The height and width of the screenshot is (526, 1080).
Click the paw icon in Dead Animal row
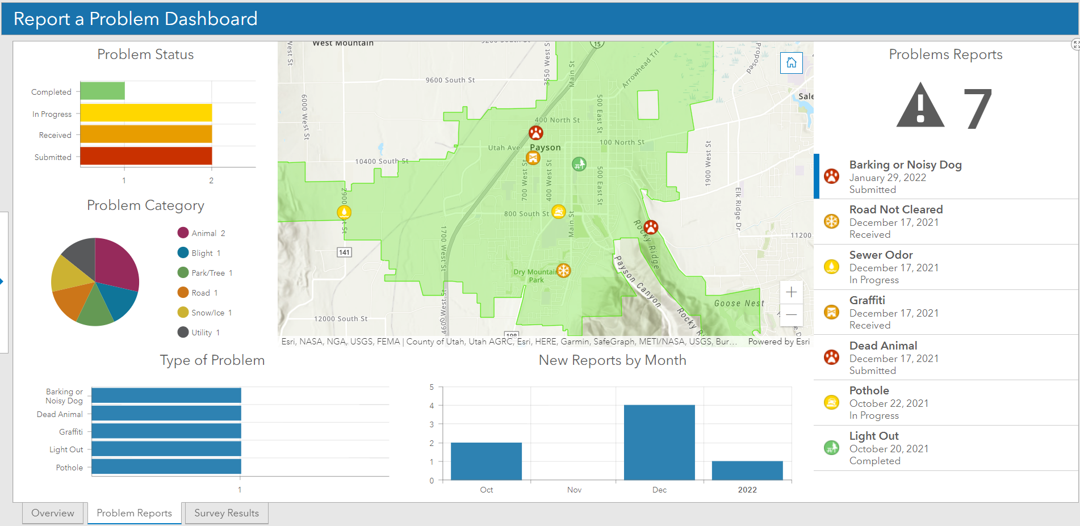(x=831, y=357)
